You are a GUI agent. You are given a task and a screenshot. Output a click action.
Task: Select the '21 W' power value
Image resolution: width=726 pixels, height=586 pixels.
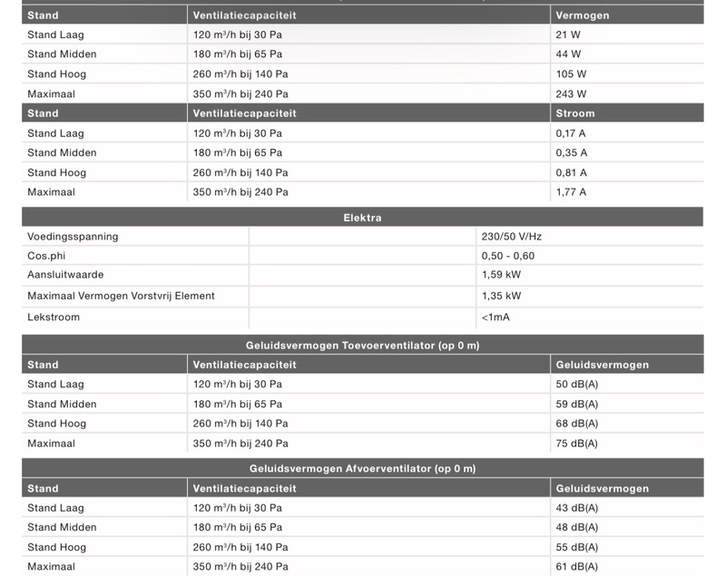click(x=568, y=34)
